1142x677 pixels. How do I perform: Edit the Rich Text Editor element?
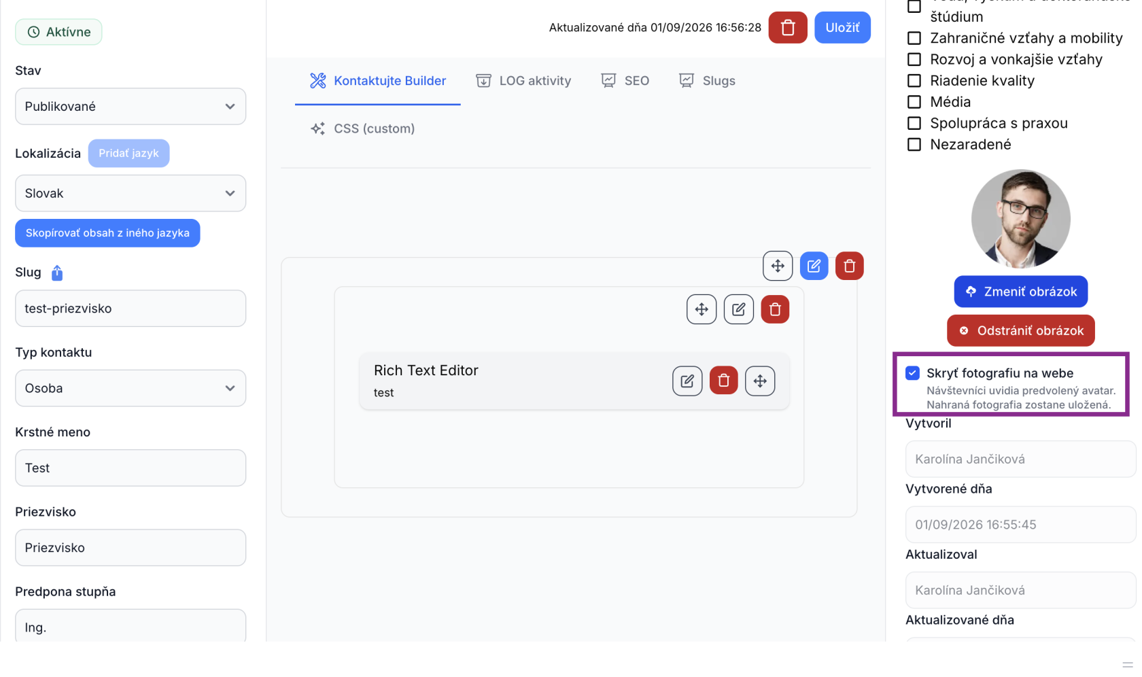[687, 381]
